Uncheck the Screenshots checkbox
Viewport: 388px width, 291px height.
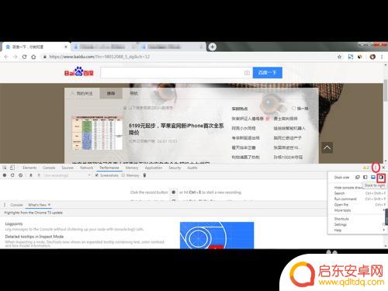(96, 175)
